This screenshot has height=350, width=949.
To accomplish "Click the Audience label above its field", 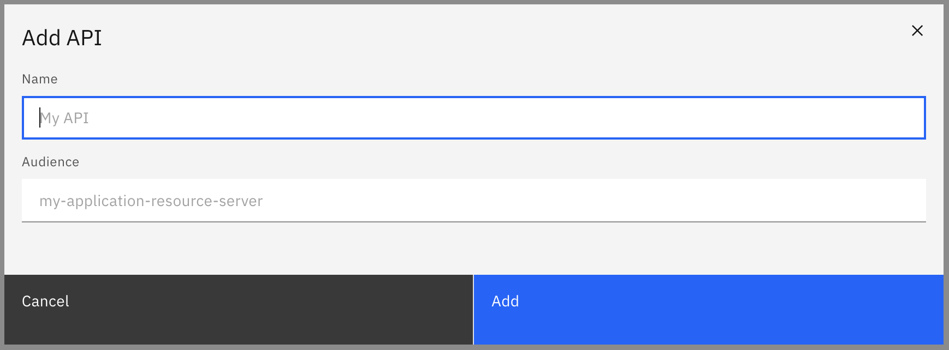I will click(x=50, y=161).
